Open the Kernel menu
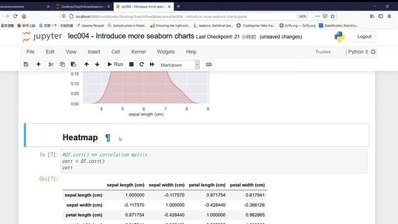This screenshot has width=398, height=224. [x=138, y=52]
